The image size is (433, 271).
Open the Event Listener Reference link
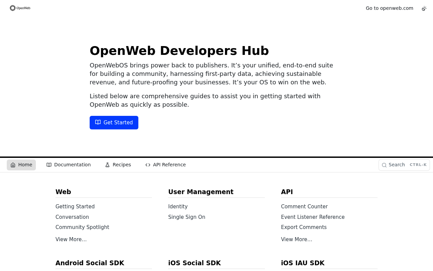click(x=313, y=217)
